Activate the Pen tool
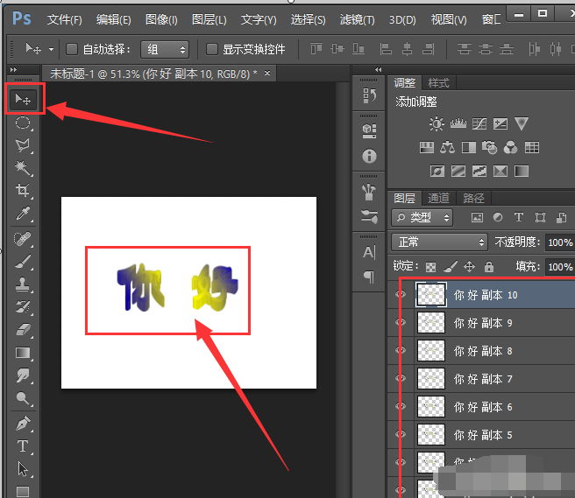Image resolution: width=575 pixels, height=498 pixels. point(24,424)
